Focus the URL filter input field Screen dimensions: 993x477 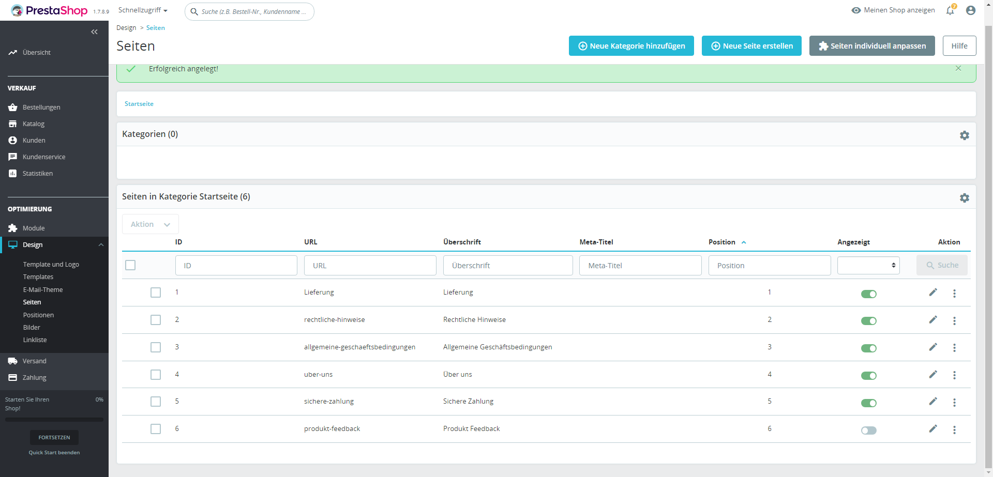pyautogui.click(x=370, y=266)
